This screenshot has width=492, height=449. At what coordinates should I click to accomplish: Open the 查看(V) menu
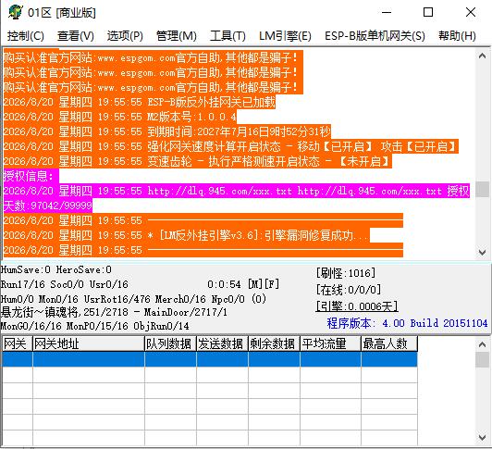pos(76,36)
